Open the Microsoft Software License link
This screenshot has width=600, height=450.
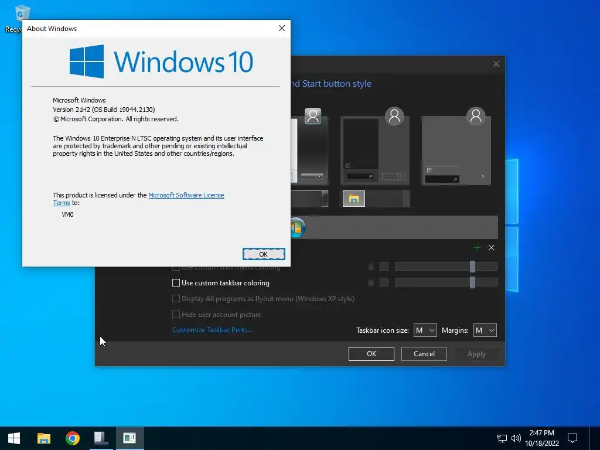coord(186,195)
